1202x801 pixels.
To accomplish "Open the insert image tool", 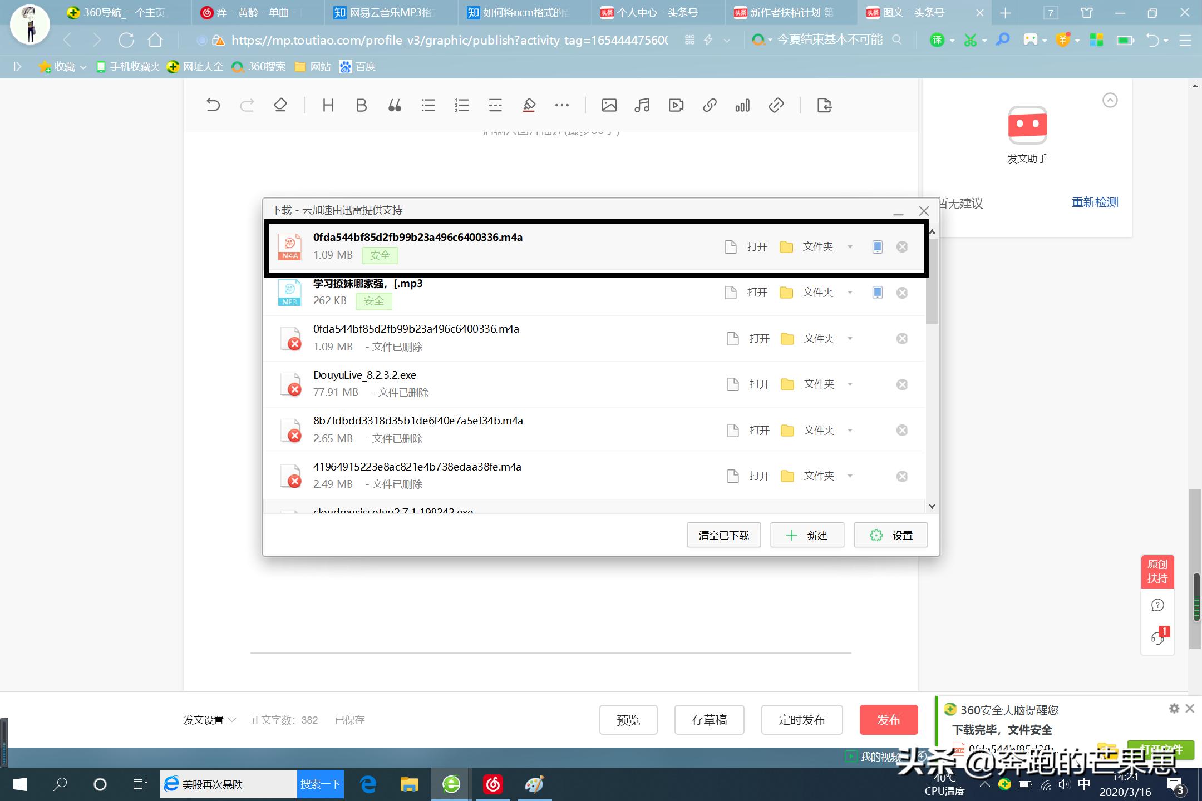I will click(609, 105).
